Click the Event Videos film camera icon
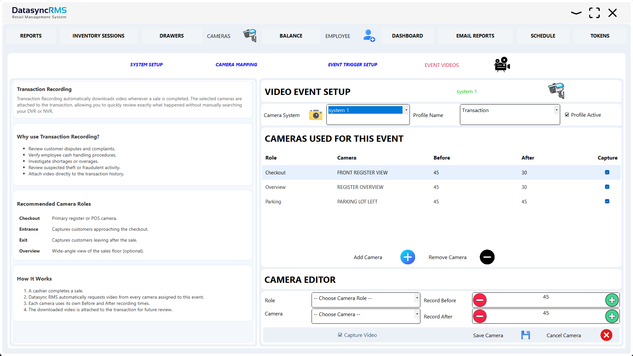 coord(502,64)
